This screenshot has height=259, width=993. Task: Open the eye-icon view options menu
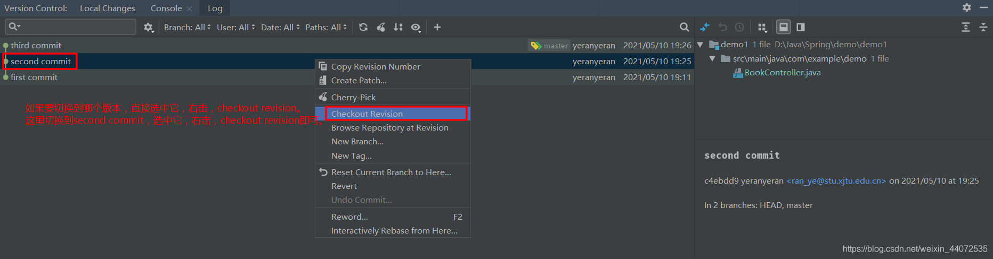point(416,27)
